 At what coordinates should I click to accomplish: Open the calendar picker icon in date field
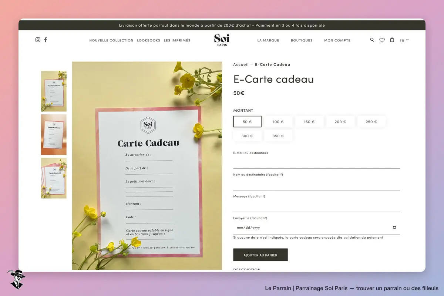click(x=394, y=228)
